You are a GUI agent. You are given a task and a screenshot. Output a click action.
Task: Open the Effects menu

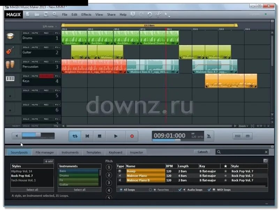(86, 15)
